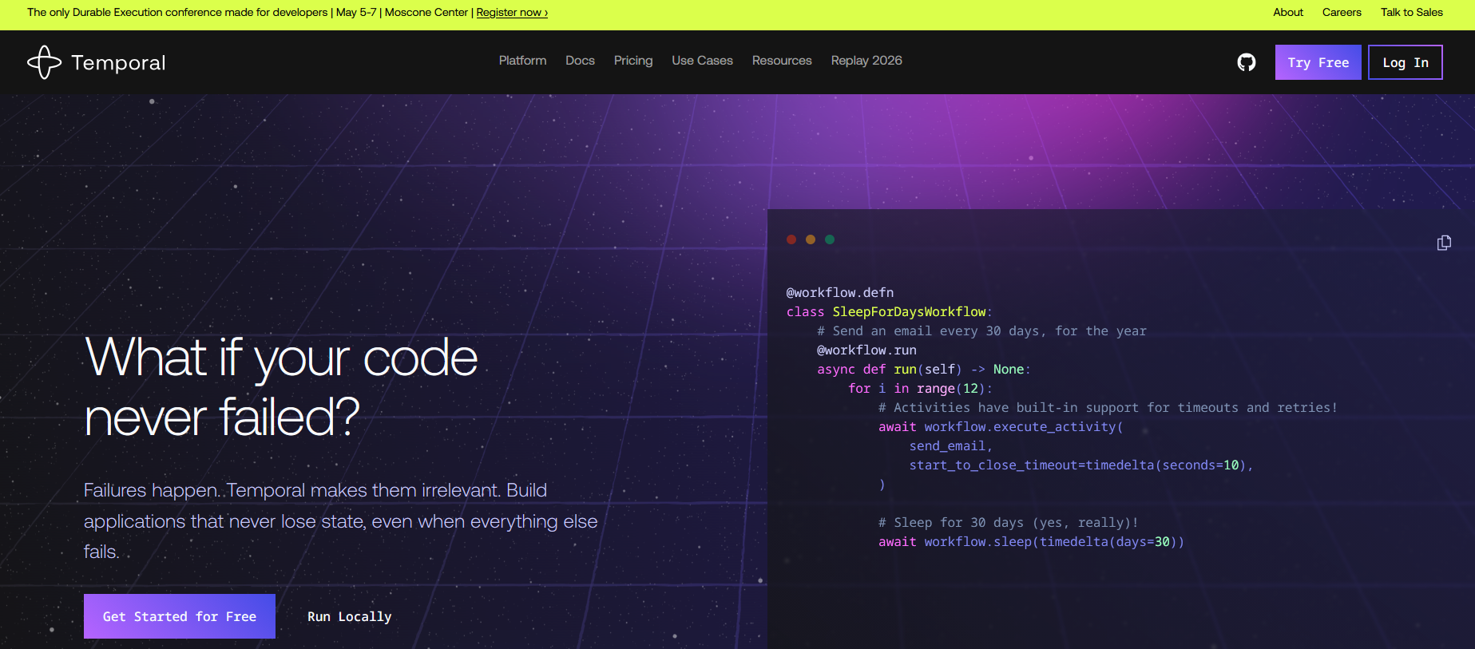This screenshot has width=1475, height=649.
Task: Visit the Careers page link
Action: (1342, 13)
